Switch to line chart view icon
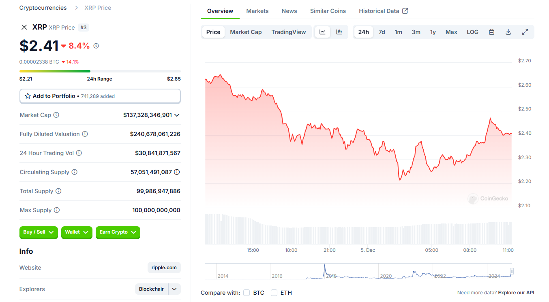Screen dimensions: 549x302 [322, 32]
